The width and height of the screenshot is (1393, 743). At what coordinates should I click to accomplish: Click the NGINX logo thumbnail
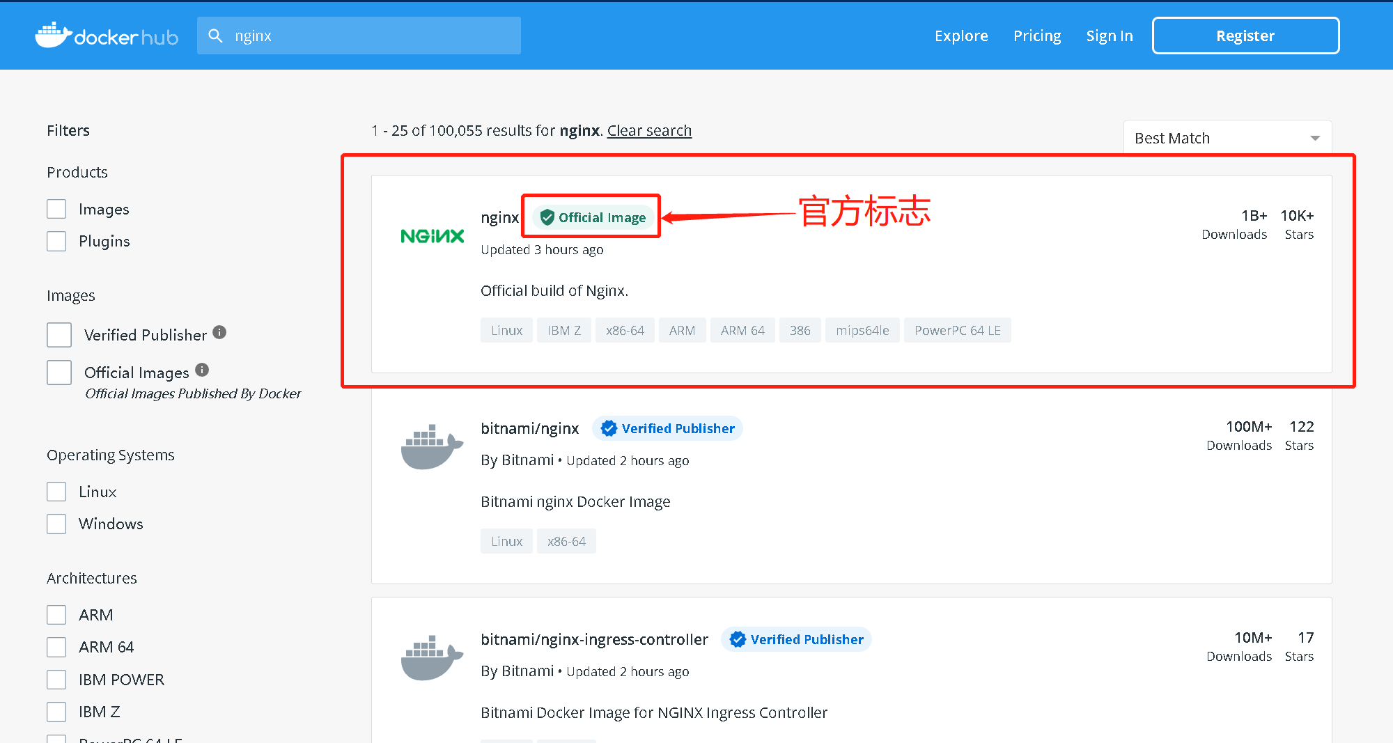point(433,236)
